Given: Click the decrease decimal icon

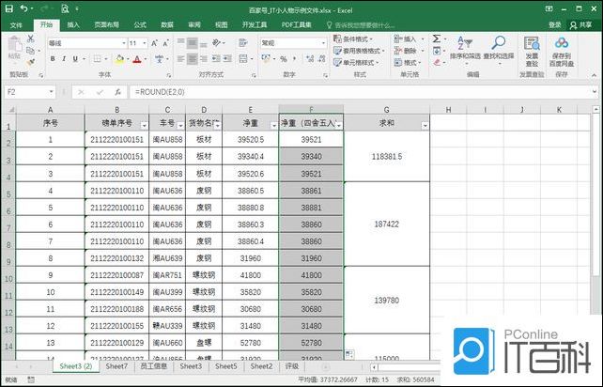Looking at the screenshot, I should pyautogui.click(x=321, y=59).
